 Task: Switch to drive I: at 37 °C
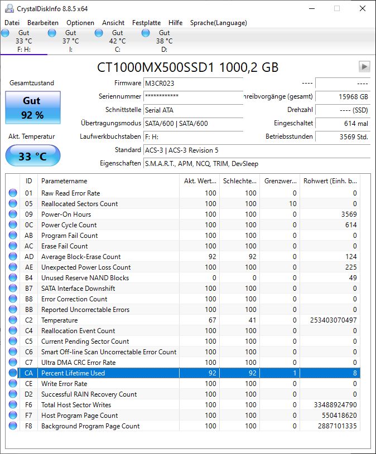click(x=70, y=41)
